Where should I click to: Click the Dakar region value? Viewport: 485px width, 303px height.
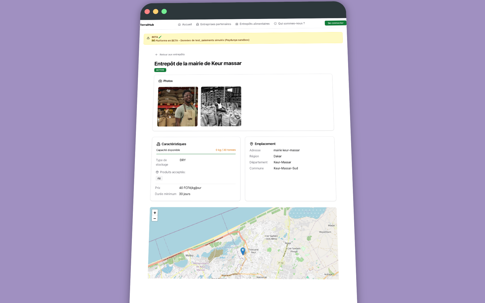click(x=277, y=156)
